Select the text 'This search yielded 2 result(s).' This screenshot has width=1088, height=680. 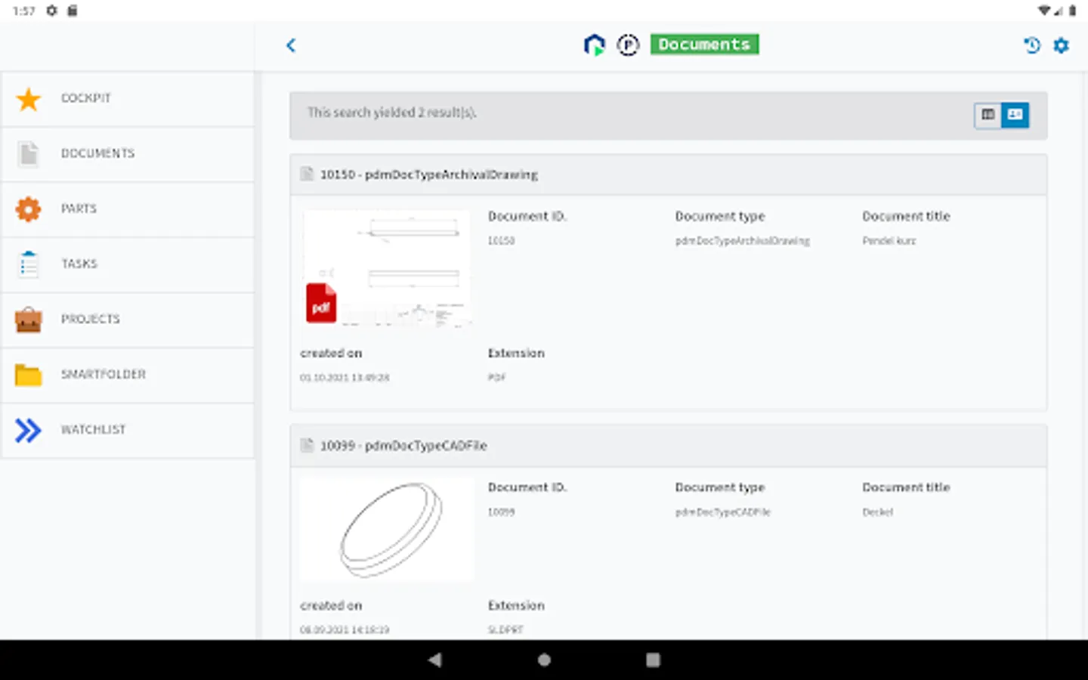pos(392,113)
